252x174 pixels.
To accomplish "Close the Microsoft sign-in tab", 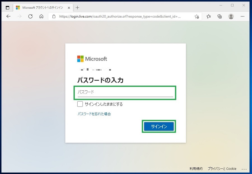I will click(69, 8).
